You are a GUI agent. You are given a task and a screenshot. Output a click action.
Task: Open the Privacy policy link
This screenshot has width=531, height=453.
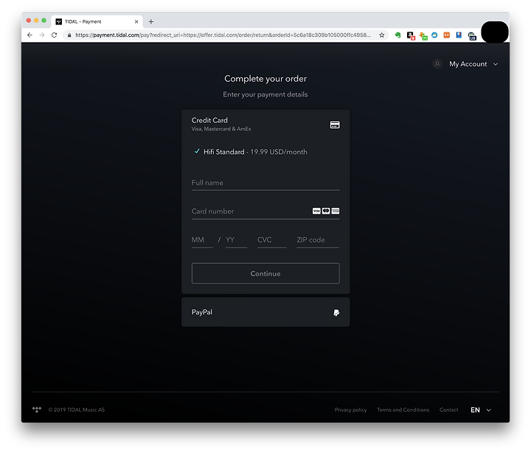pyautogui.click(x=350, y=410)
